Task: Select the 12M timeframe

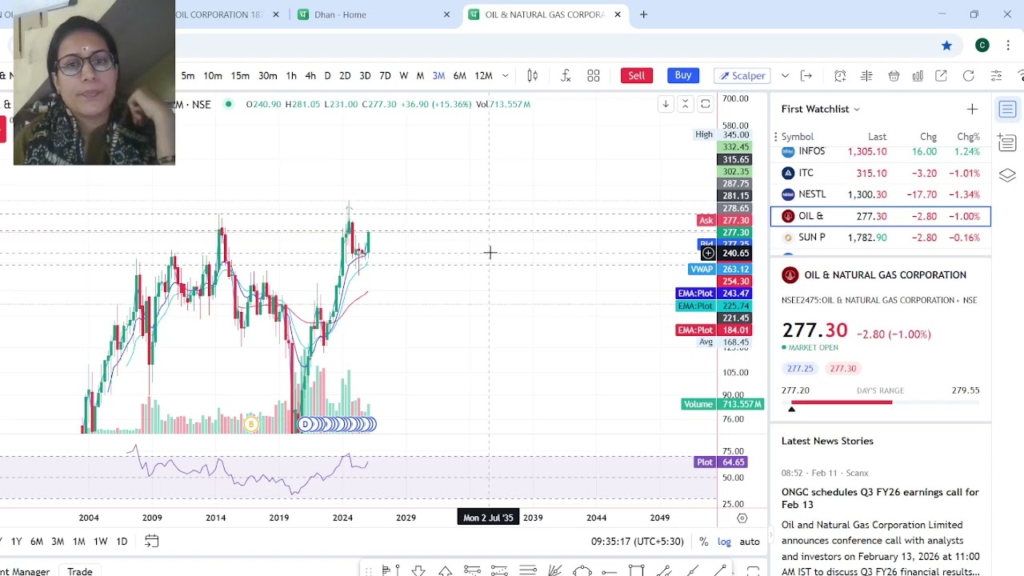Action: (x=483, y=75)
